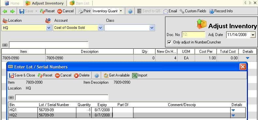
Task: Click Get Available in the dialog toolbar
Action: click(117, 75)
